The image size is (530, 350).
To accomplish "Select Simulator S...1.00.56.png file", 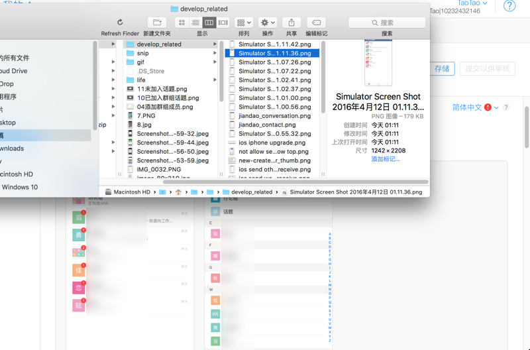I will tap(272, 107).
